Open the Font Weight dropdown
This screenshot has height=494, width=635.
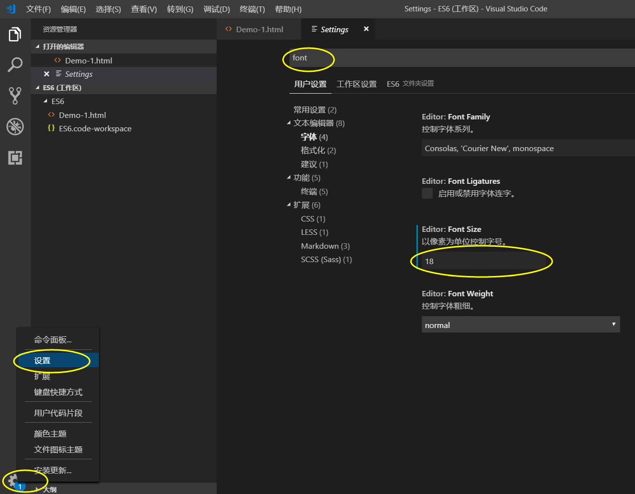[x=520, y=325]
